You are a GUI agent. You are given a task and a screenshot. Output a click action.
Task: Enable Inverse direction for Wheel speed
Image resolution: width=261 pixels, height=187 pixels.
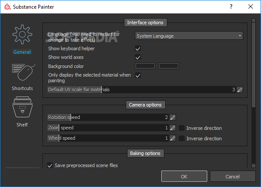(x=182, y=138)
